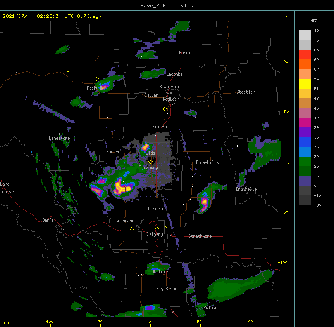Select the Vulcan town label
Image resolution: width=334 pixels, height=327 pixels.
point(210,308)
